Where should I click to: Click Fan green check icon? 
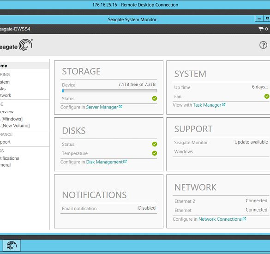pyautogui.click(x=267, y=96)
